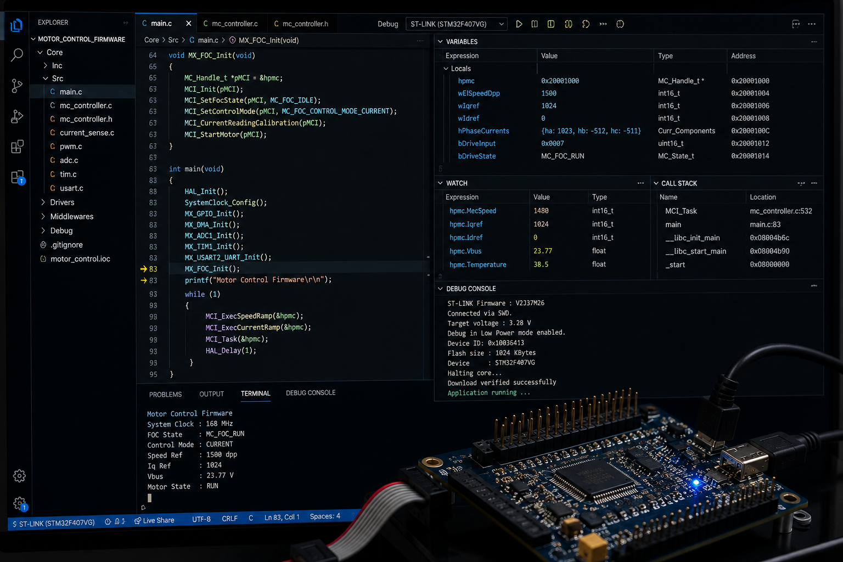Collapse the CALL STACK section
The width and height of the screenshot is (843, 562).
[x=656, y=183]
